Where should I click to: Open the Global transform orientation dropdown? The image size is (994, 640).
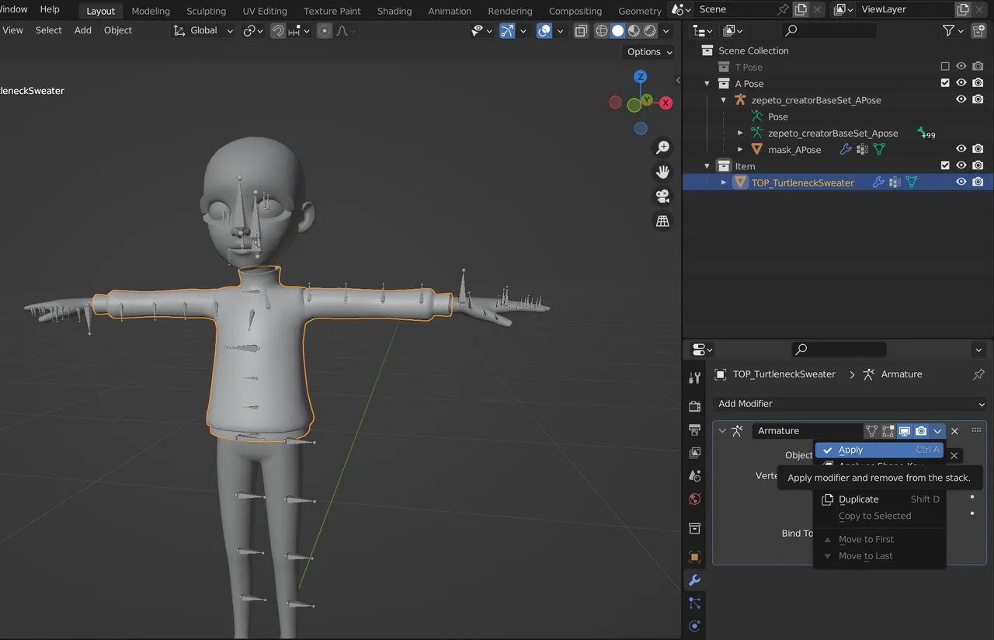pyautogui.click(x=202, y=30)
